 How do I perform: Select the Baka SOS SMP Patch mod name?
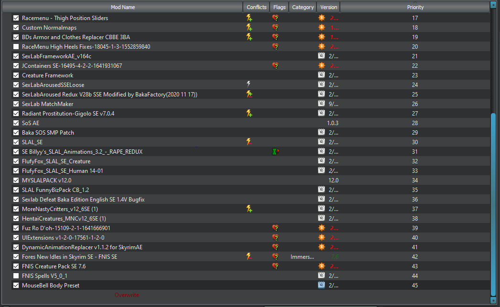pos(48,132)
